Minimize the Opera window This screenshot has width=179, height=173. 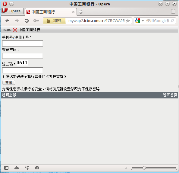click(160, 4)
